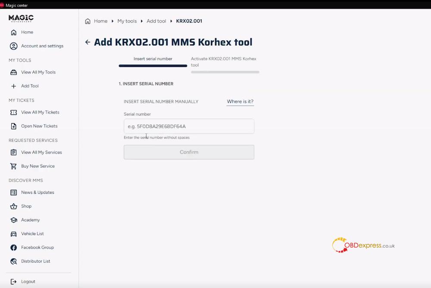Open Account and settings menu item
Viewport: 431px width, 288px height.
click(42, 46)
